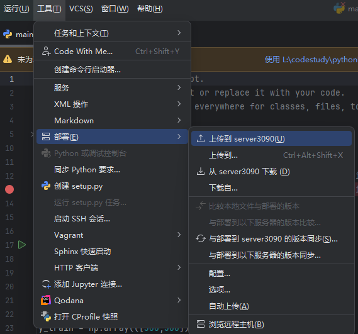Click the Python interpreter icon top right
Viewport: 358px width, 334px height.
point(339,8)
